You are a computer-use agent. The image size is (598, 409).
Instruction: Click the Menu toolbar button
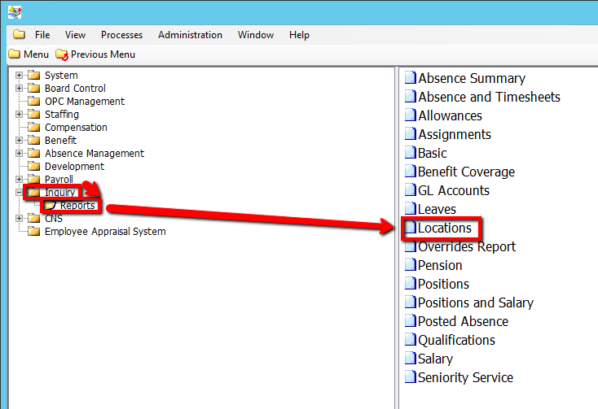(29, 54)
